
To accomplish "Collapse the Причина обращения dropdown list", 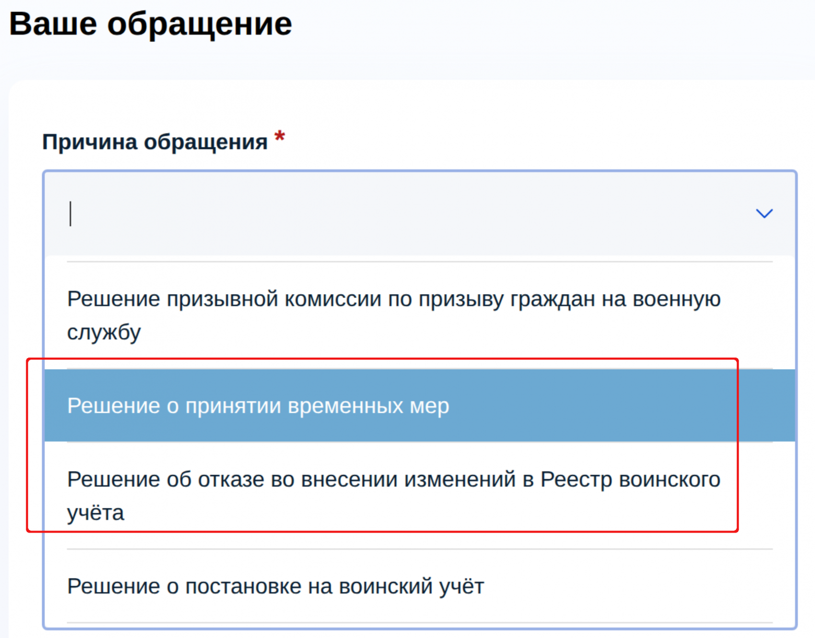I will pos(764,214).
